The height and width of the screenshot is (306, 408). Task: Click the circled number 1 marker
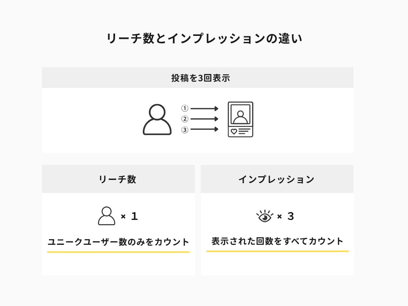[185, 108]
